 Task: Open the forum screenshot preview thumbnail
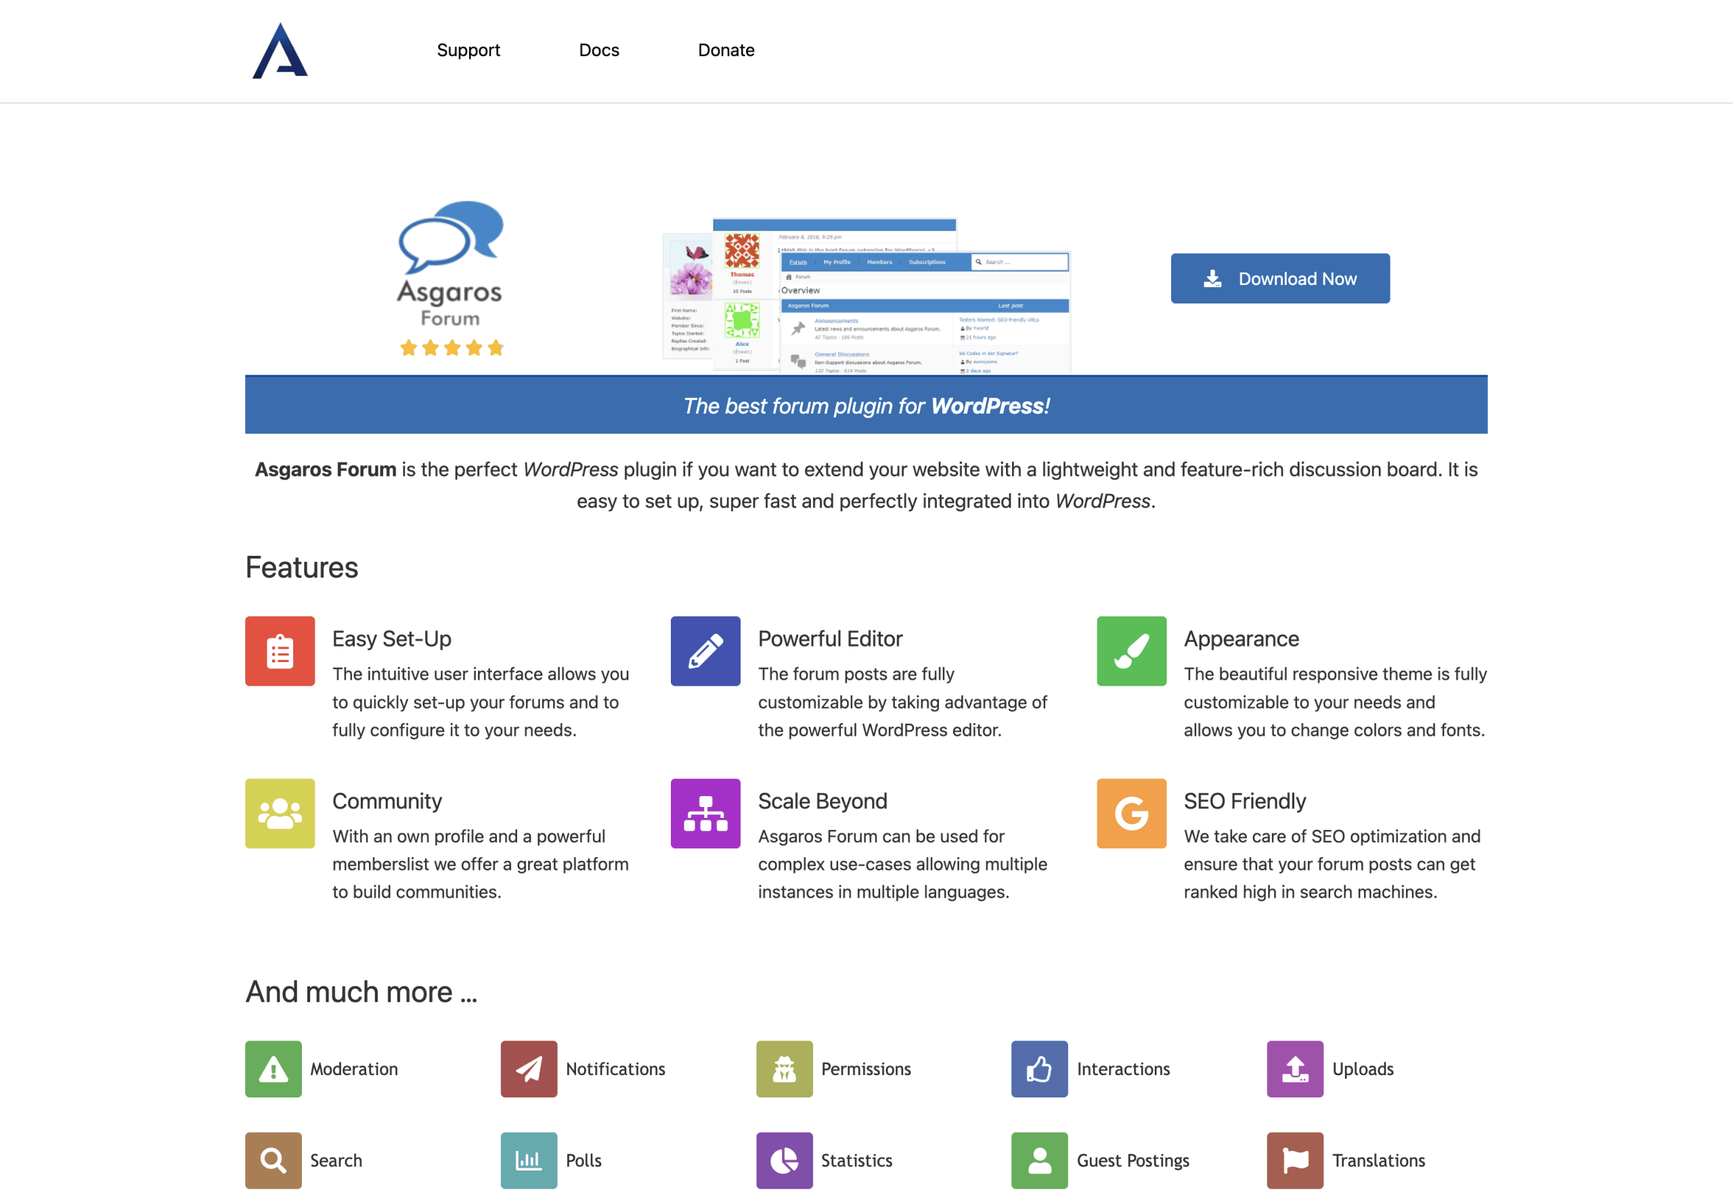coord(866,296)
